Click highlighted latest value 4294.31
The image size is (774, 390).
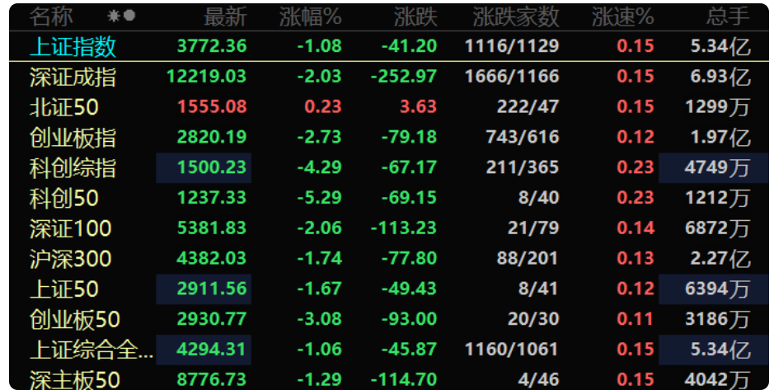pos(212,350)
